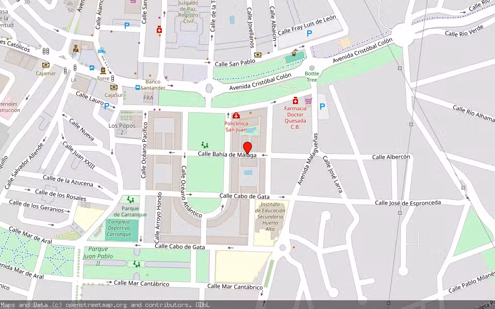This screenshot has height=309, width=495.
Task: Select the Calle Fray Luis de León label
Action: [307, 25]
